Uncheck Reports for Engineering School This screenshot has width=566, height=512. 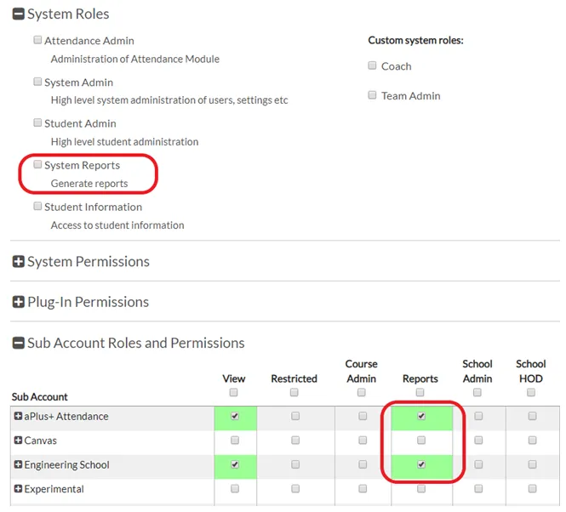(421, 464)
